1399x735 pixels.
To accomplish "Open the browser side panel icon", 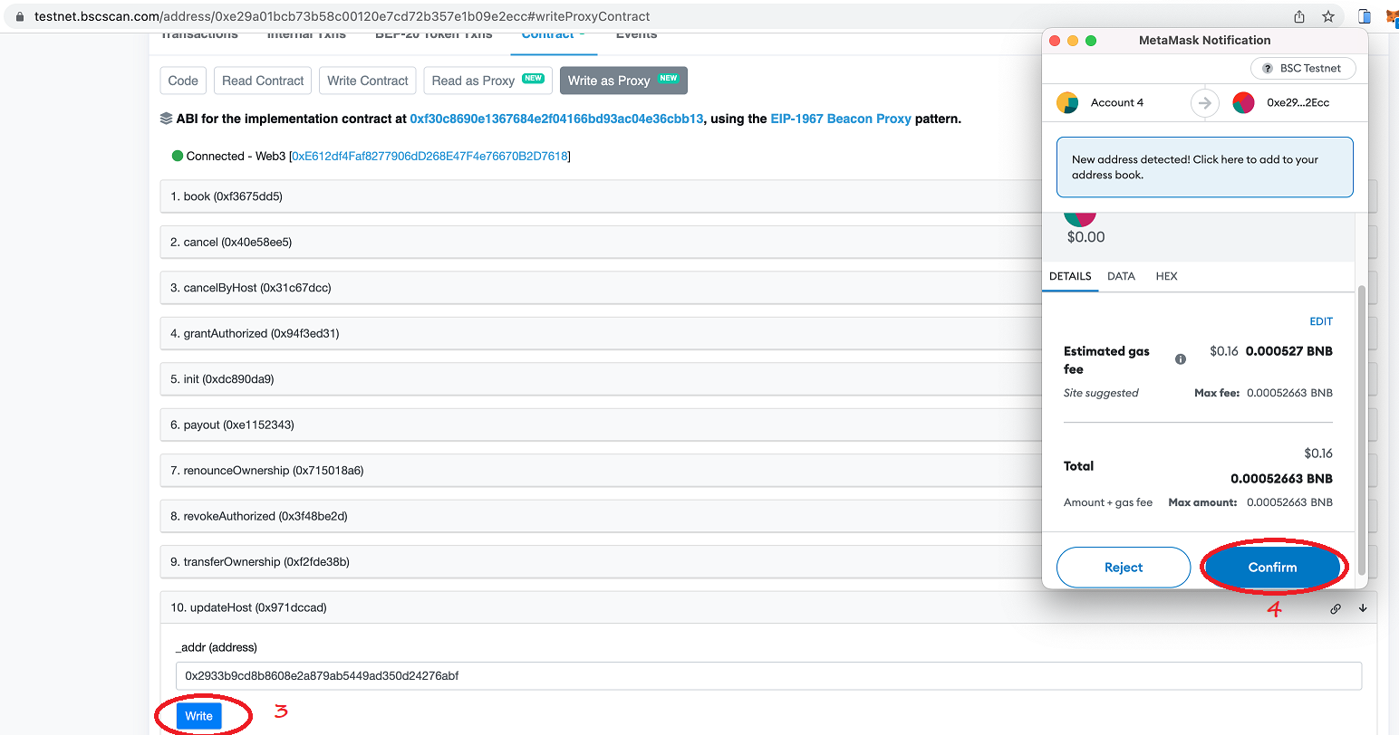I will click(x=1365, y=16).
